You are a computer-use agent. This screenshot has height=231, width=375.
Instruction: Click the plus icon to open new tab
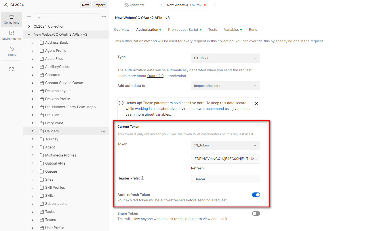point(214,5)
